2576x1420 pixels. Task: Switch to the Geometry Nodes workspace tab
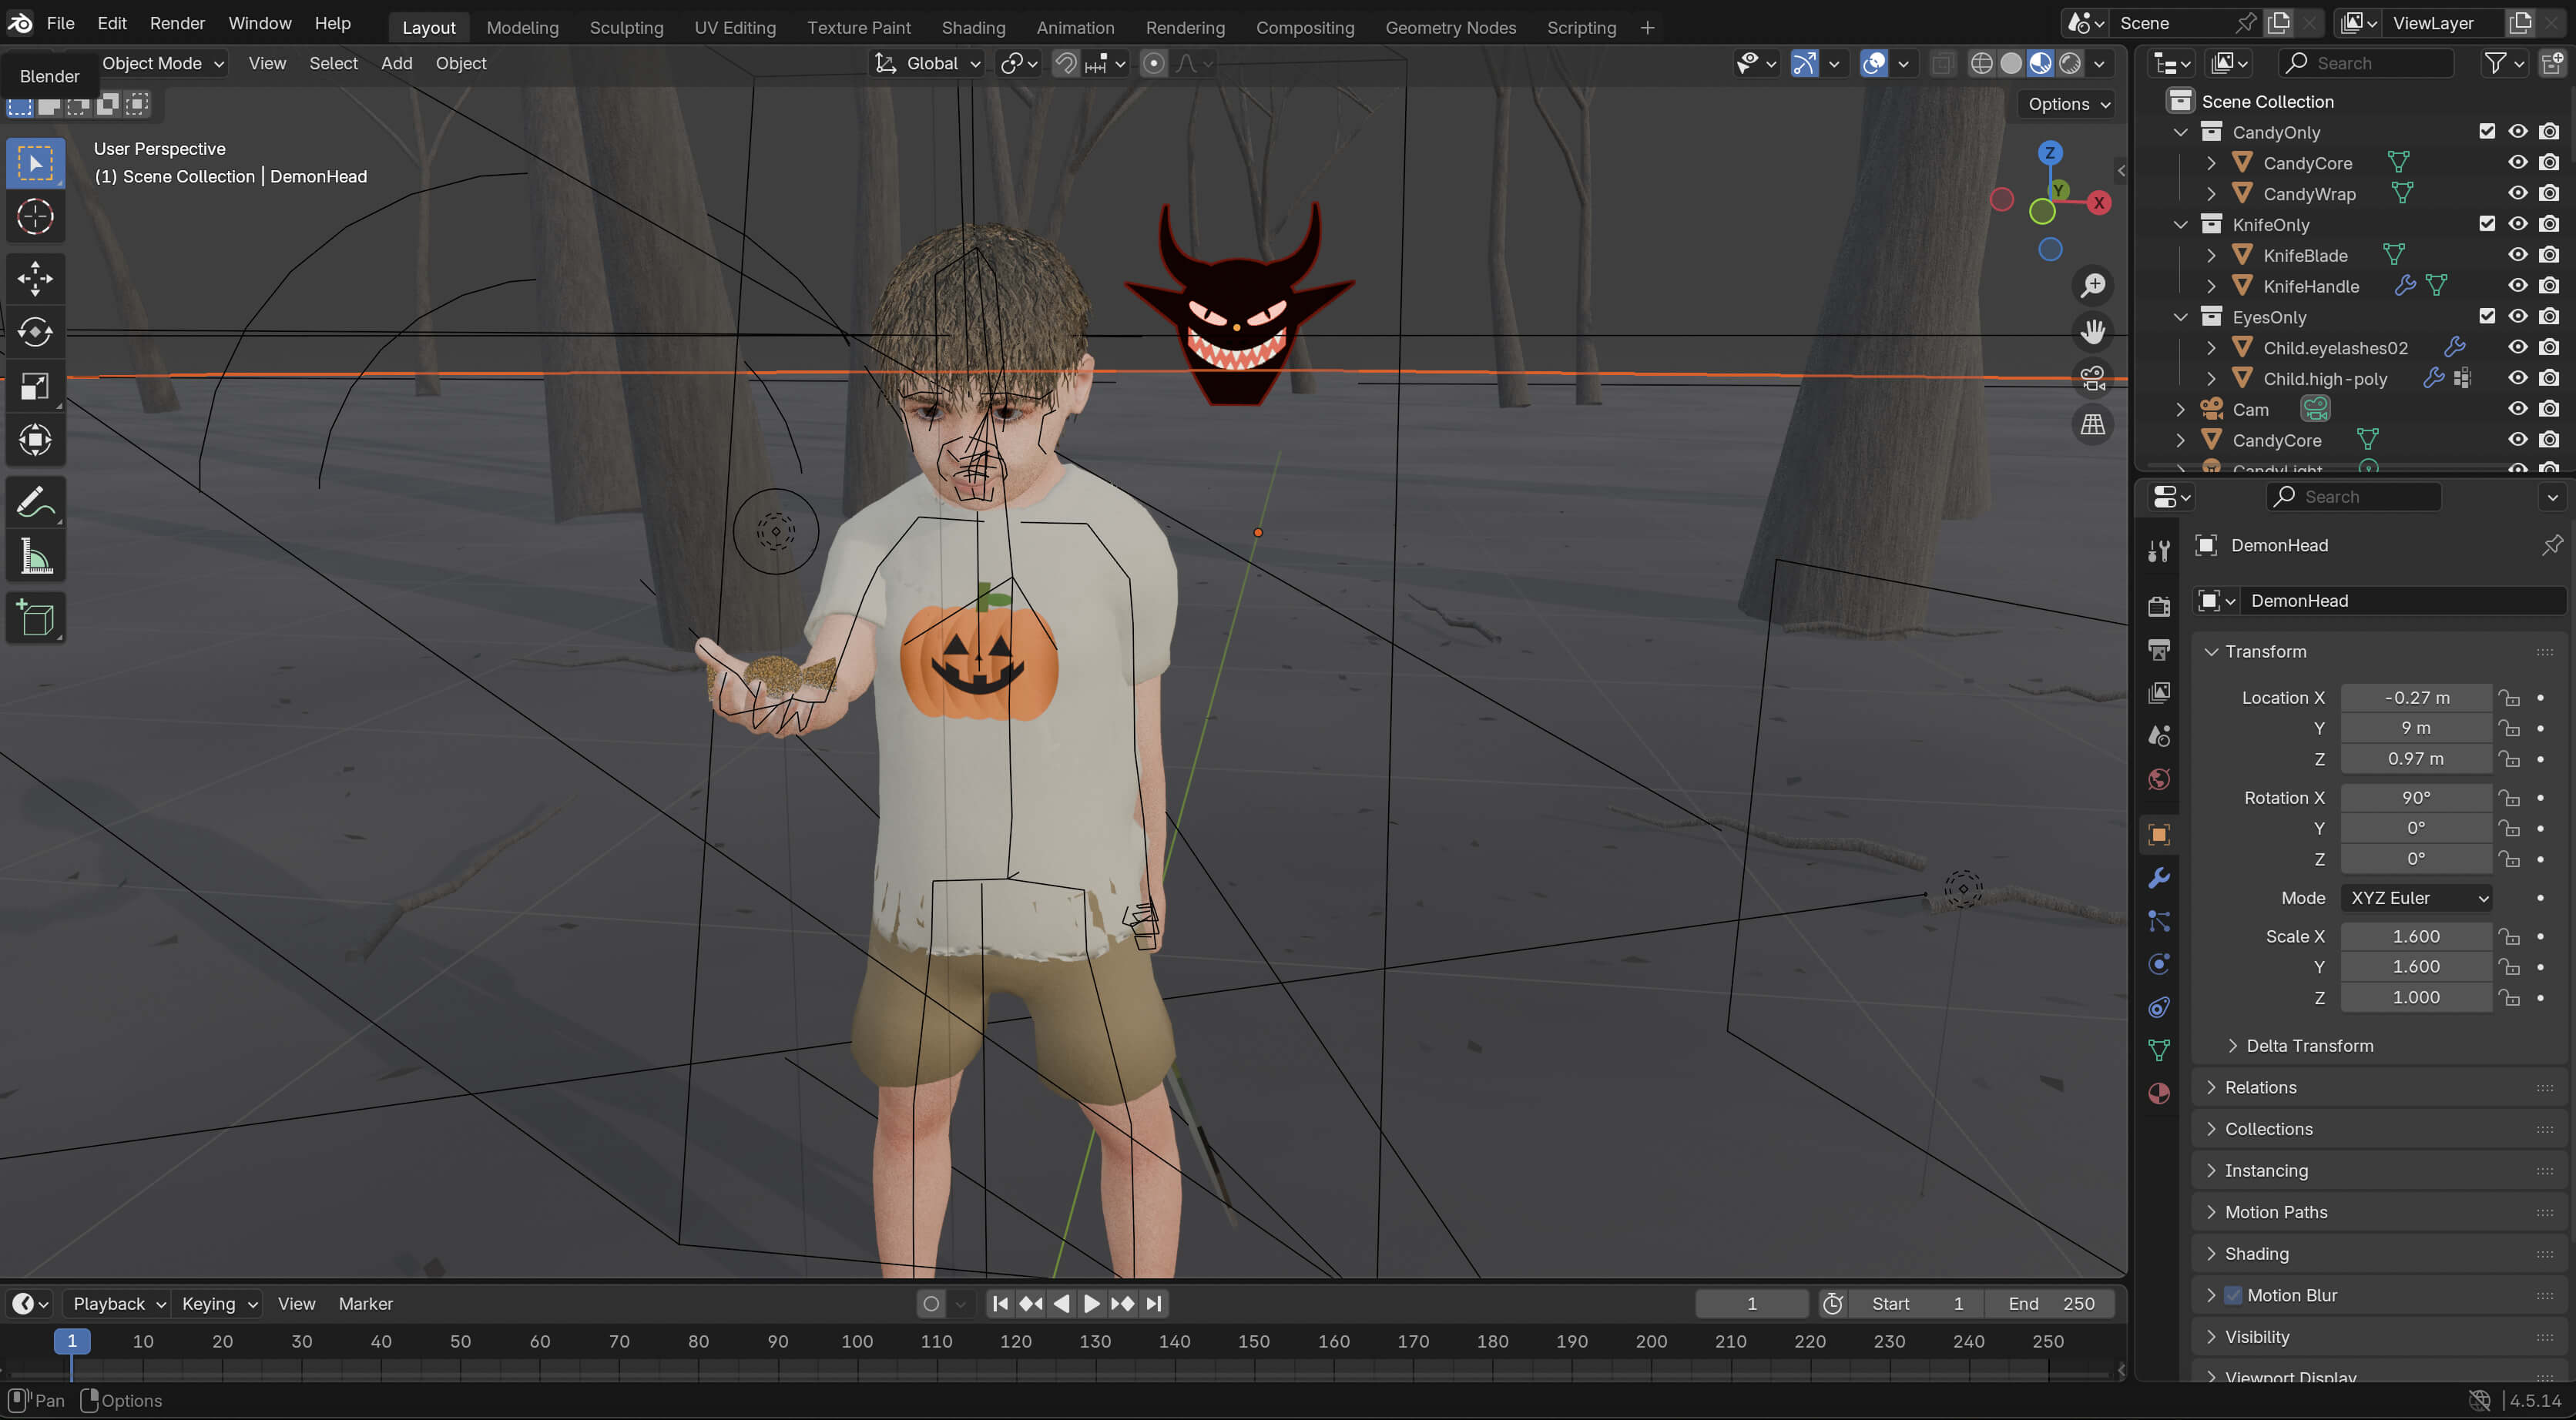1450,27
